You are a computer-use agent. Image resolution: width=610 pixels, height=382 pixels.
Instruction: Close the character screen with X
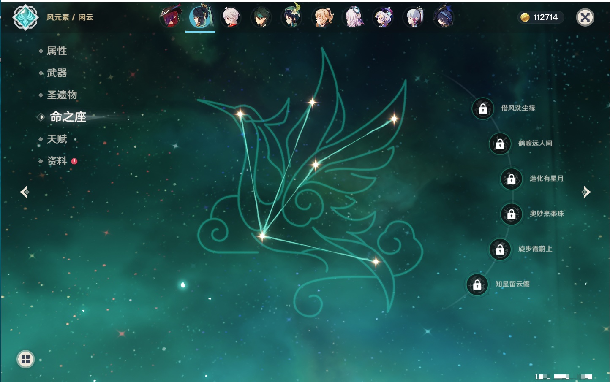point(585,17)
